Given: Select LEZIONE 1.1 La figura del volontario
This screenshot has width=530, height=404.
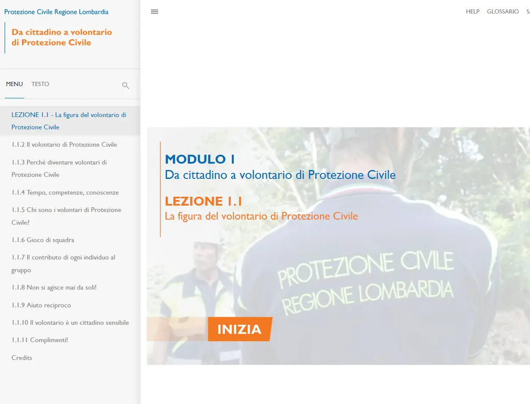Looking at the screenshot, I should [x=70, y=121].
